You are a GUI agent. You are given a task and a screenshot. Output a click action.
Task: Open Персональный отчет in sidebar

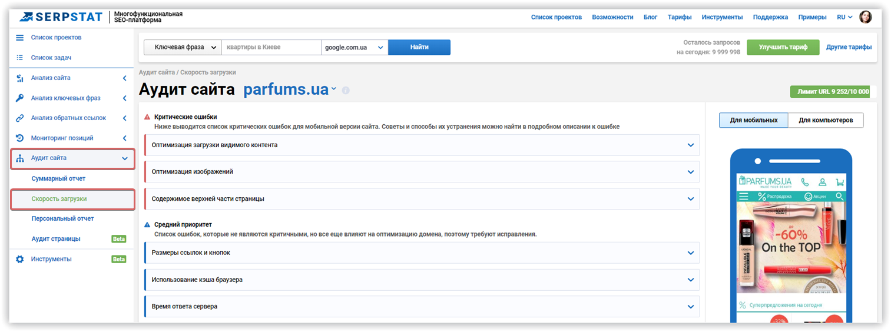tap(62, 218)
